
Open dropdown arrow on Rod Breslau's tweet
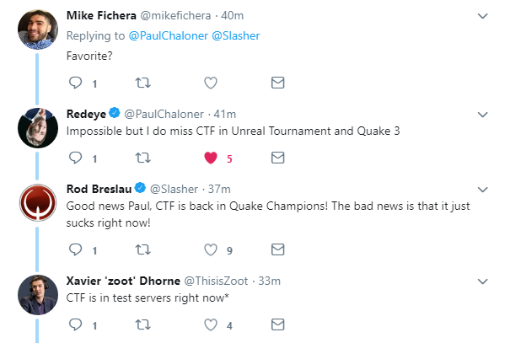pos(482,188)
